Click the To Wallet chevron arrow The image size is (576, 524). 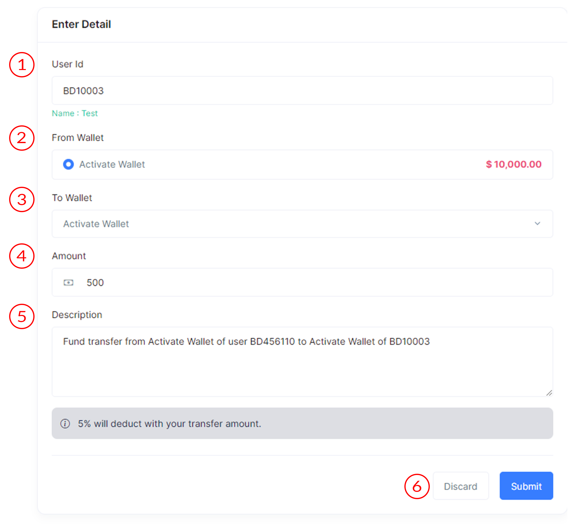coord(537,224)
